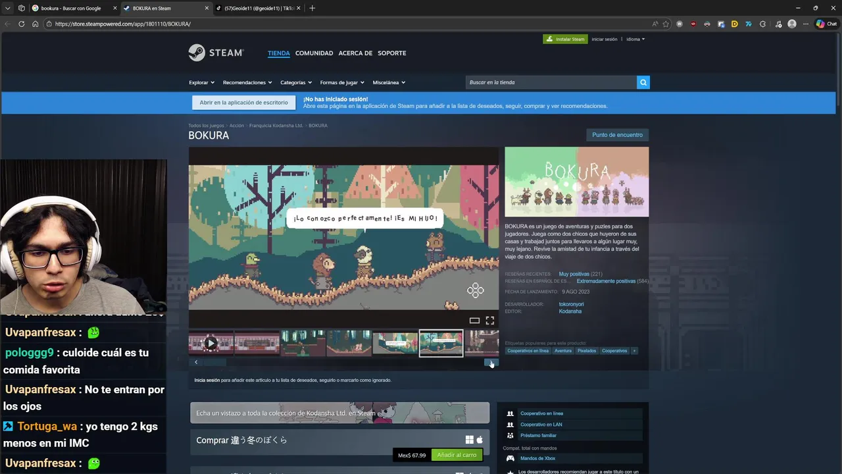Click the Aventura tag
The width and height of the screenshot is (842, 474).
point(563,351)
